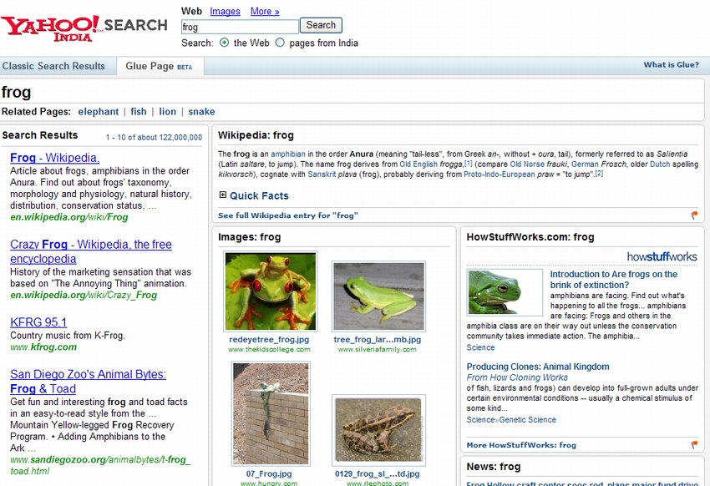See full Wikipedia entry for frog
The height and width of the screenshot is (486, 710).
click(x=288, y=215)
